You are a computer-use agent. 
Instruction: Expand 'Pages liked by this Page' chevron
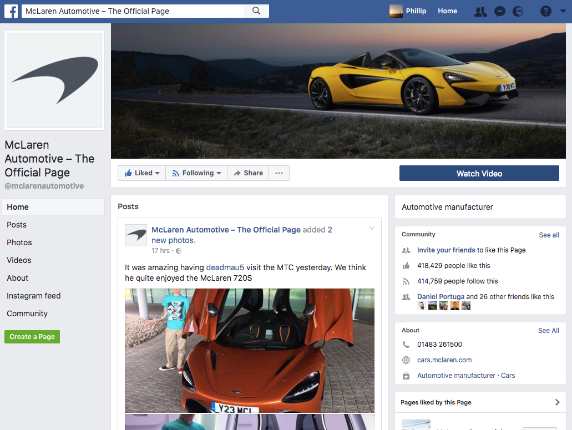[x=557, y=402]
